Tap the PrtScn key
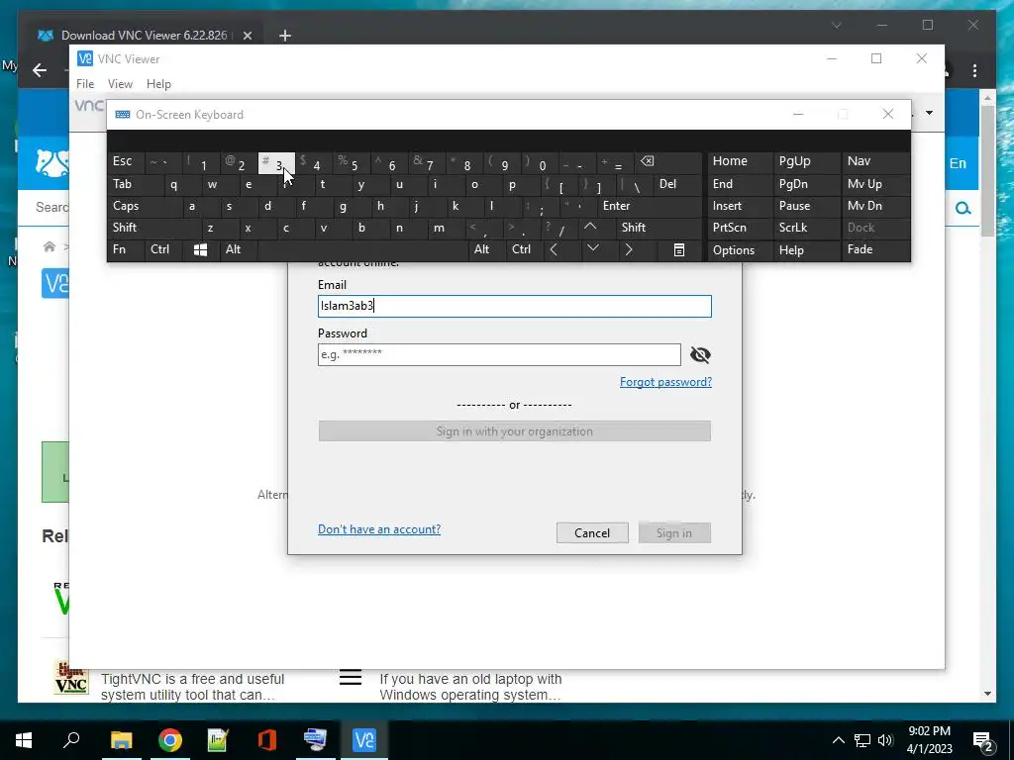Viewport: 1014px width, 760px height. pyautogui.click(x=740, y=228)
